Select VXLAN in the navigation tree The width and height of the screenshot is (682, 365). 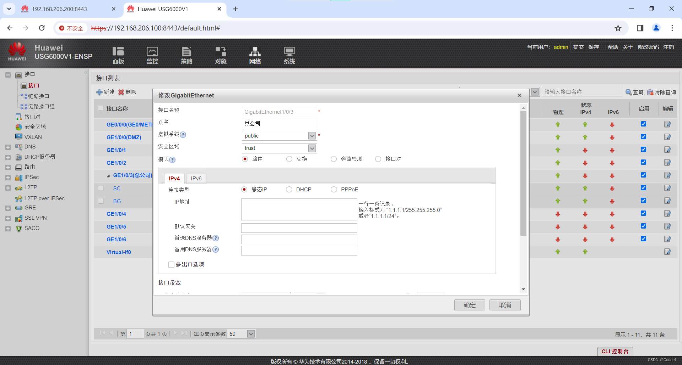tap(33, 137)
